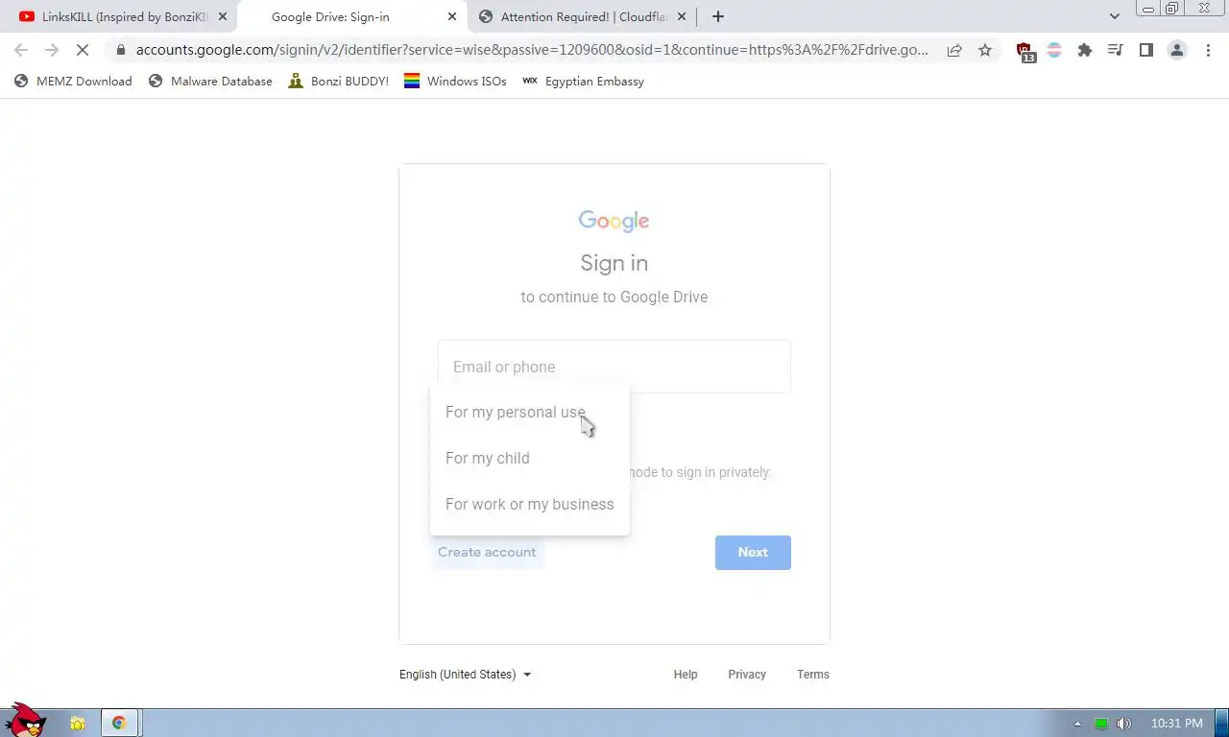Open the Help link
The image size is (1229, 737).
point(686,675)
